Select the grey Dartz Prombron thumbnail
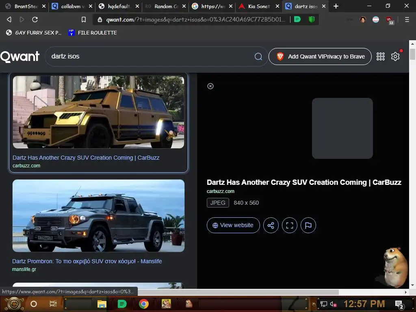The image size is (416, 312). coord(98,216)
